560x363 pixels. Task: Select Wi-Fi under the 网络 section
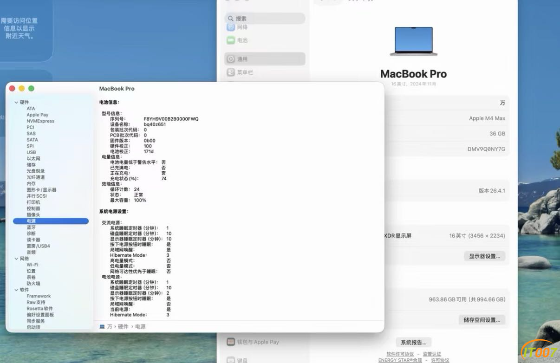[33, 265]
